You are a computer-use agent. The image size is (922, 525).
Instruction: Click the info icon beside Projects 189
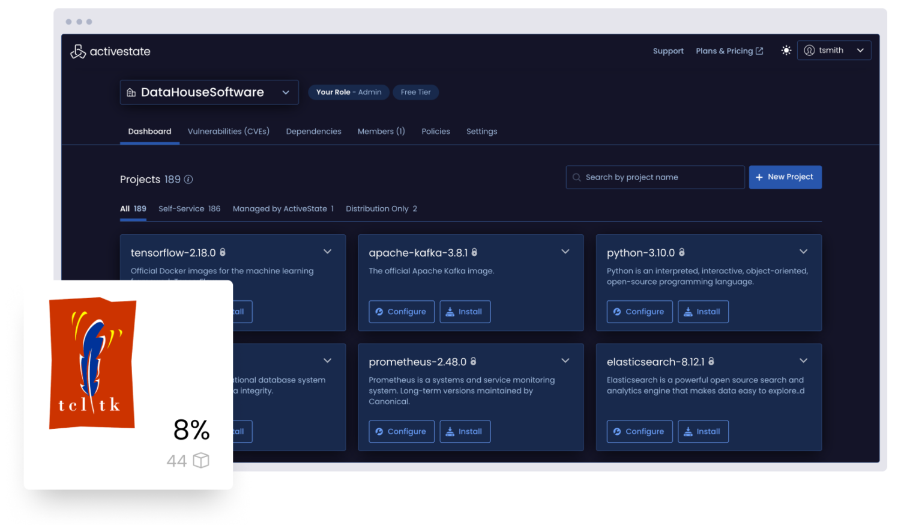188,179
